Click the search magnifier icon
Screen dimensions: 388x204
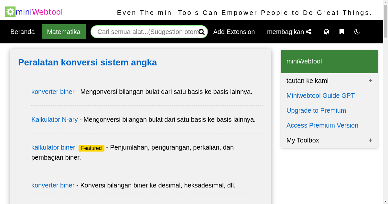click(201, 32)
